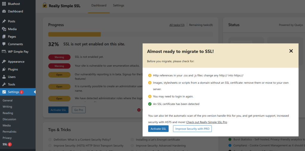Switch to the Settings tab
Image resolution: width=305 pixels, height=151 pixels.
119,6
